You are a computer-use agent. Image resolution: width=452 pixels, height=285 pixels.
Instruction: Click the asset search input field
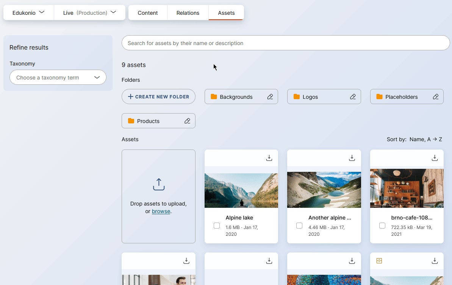[286, 43]
